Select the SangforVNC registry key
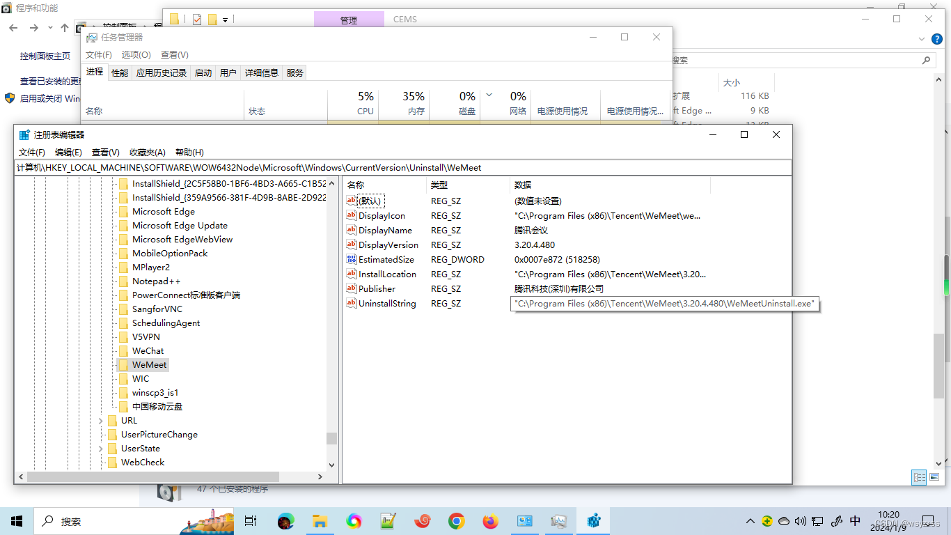Image resolution: width=951 pixels, height=535 pixels. click(157, 309)
